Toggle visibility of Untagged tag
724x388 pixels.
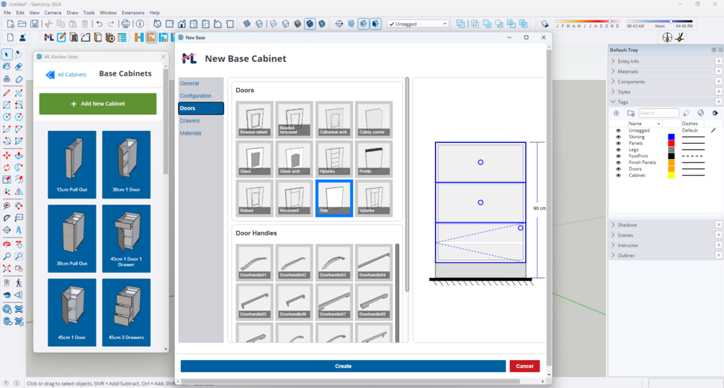618,130
